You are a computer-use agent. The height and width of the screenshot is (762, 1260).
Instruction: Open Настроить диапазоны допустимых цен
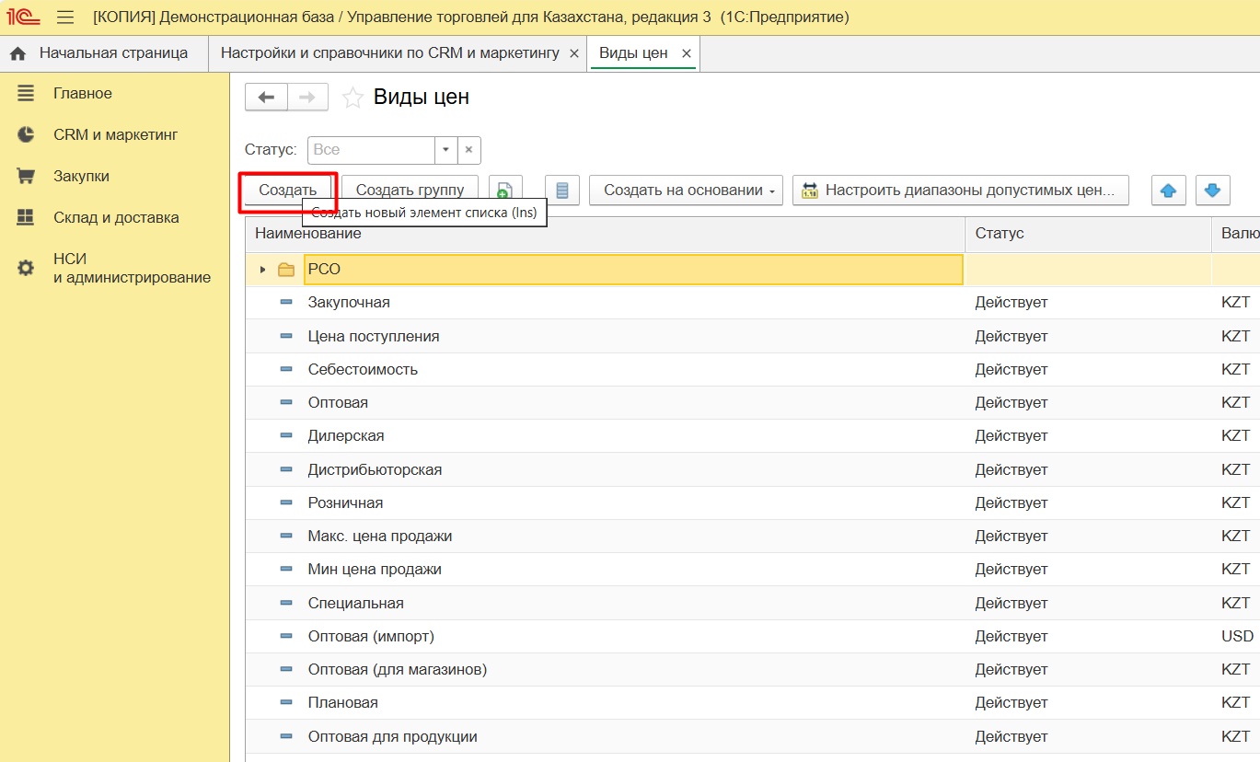960,190
